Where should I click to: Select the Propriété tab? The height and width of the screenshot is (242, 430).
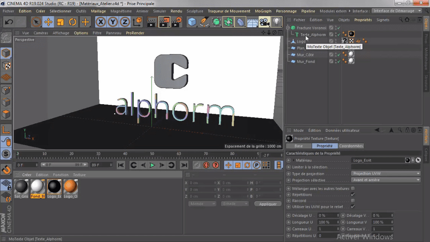pyautogui.click(x=325, y=146)
